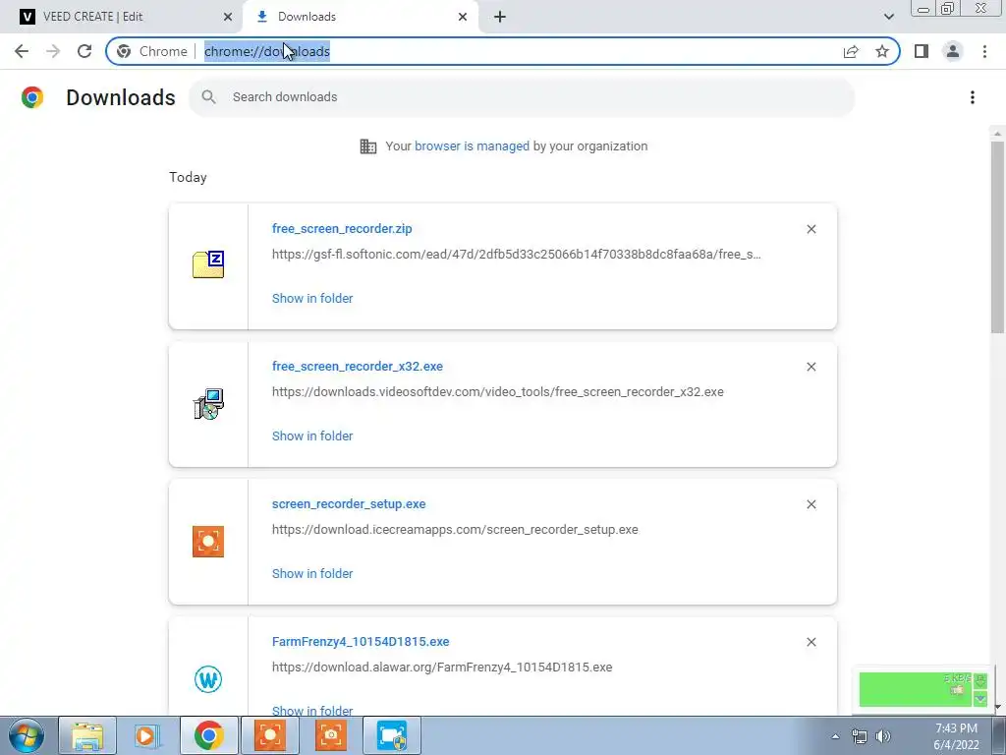Go back using the browser back arrow
The width and height of the screenshot is (1006, 755).
pyautogui.click(x=22, y=51)
